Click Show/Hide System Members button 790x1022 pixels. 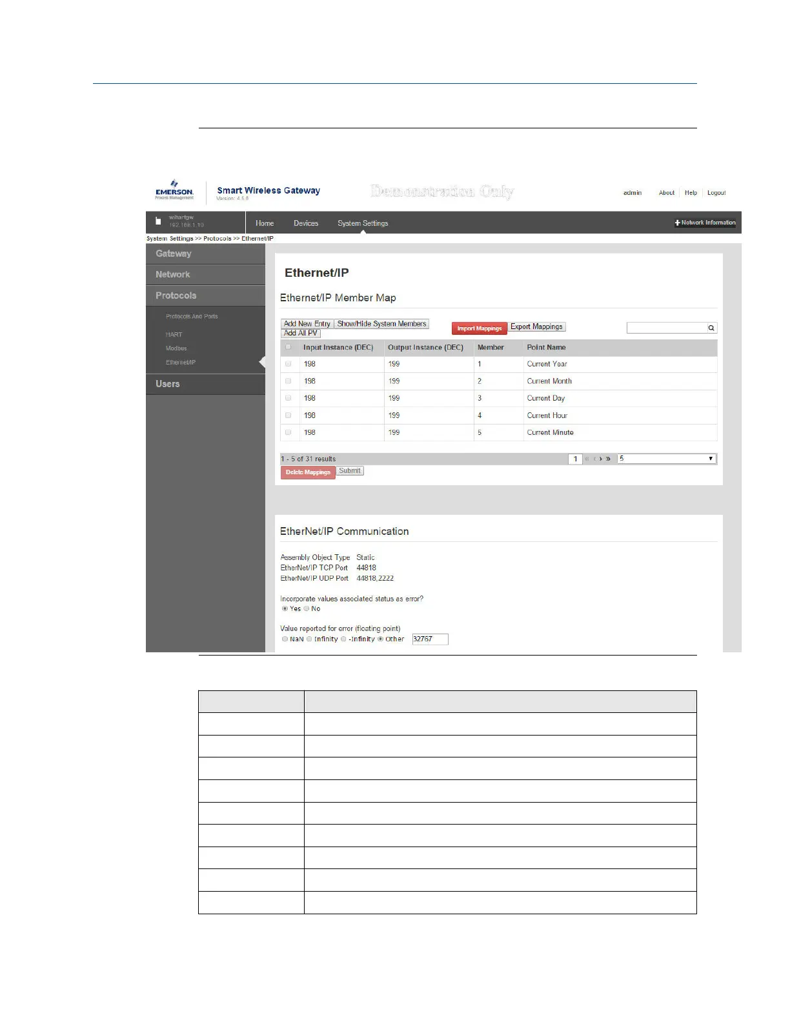tap(381, 324)
